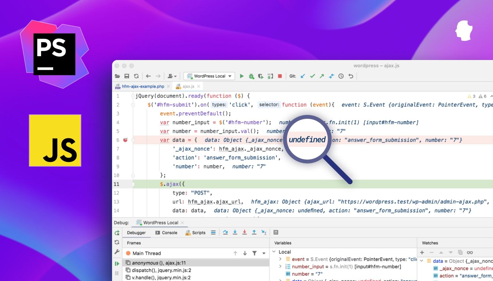
Task: Step over the current line
Action: click(x=225, y=232)
